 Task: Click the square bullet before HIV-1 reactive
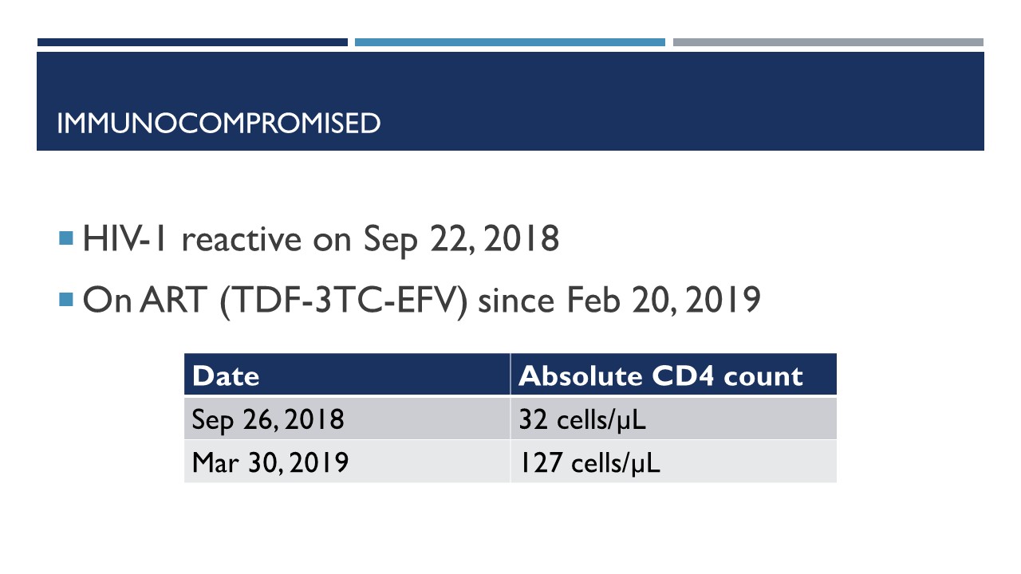click(x=66, y=238)
